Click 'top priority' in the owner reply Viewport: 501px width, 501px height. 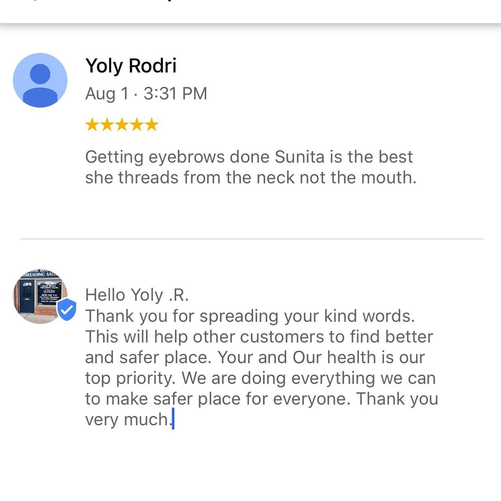130,378
